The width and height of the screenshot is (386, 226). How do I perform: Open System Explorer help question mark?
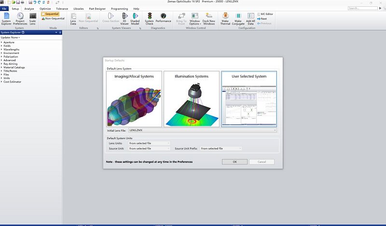[23, 32]
